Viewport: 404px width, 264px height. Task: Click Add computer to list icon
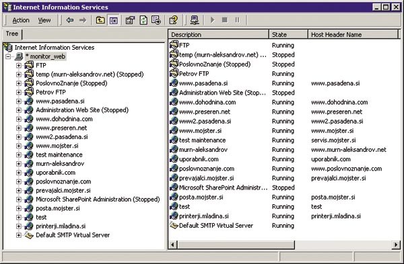[195, 20]
